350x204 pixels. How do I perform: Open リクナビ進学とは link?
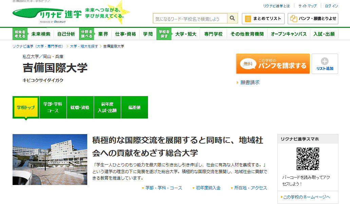click(276, 6)
